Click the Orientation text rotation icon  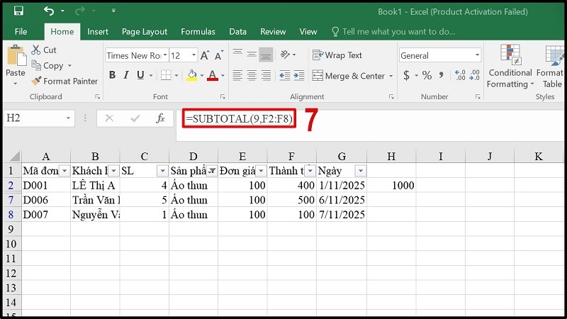(286, 55)
